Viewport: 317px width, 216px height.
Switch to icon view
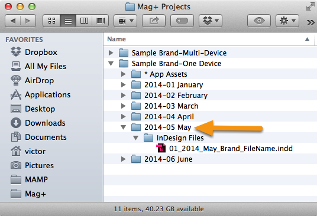tap(51, 21)
